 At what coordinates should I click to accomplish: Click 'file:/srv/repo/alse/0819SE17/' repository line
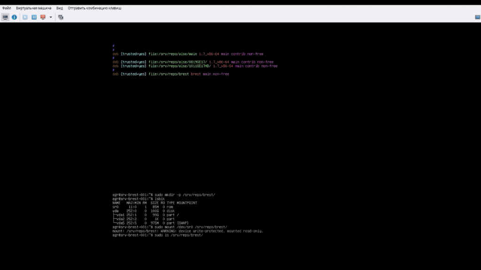click(193, 62)
